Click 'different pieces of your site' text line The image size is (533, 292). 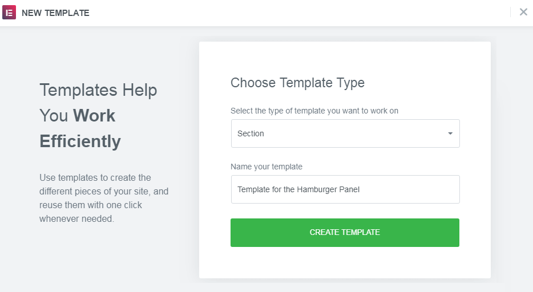tap(104, 191)
